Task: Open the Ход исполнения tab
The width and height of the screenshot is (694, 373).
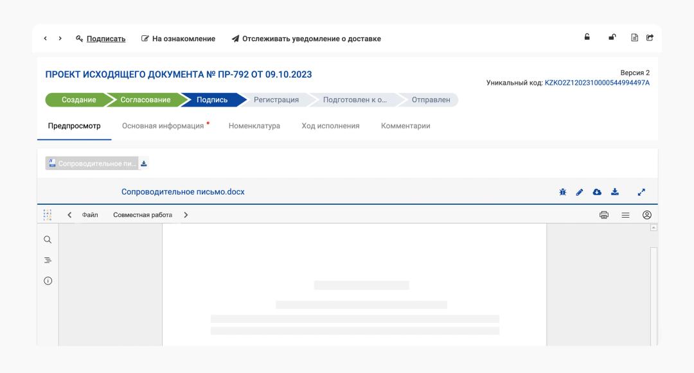Action: 330,126
